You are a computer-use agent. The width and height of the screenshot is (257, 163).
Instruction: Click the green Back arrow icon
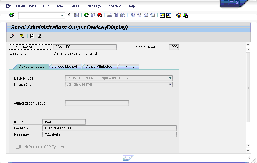[86, 15]
